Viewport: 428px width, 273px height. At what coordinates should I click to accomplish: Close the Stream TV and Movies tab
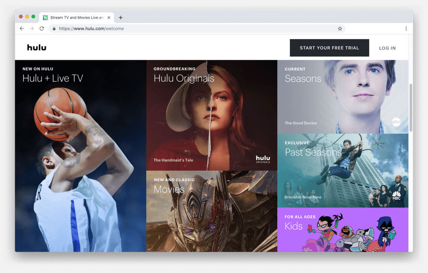tap(109, 17)
